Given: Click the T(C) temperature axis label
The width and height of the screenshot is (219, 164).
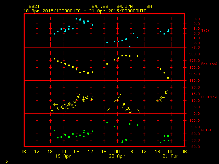Looking at the screenshot, I should [x=205, y=31].
